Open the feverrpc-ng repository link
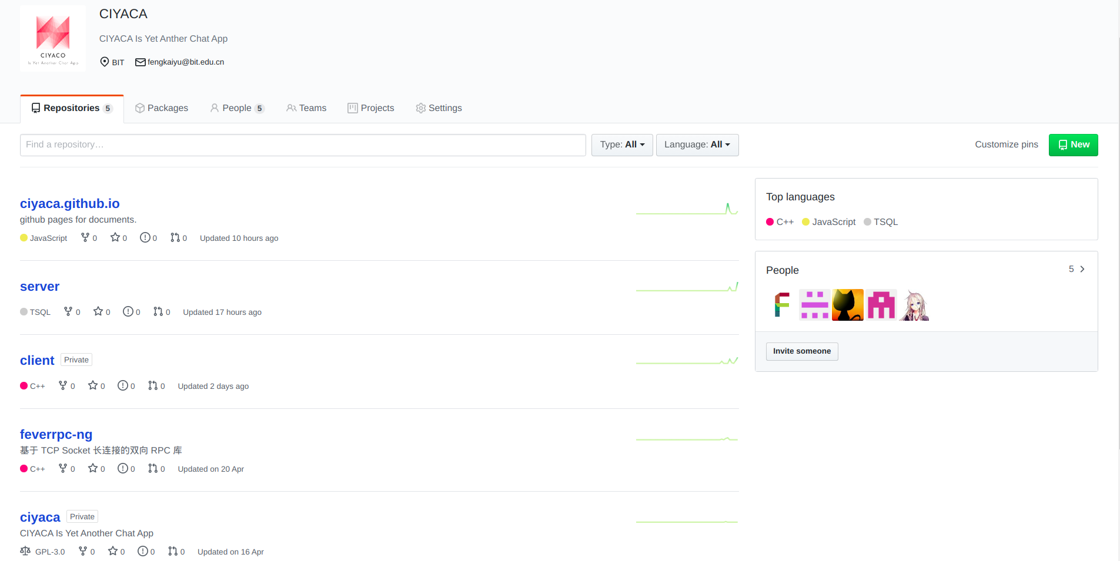The width and height of the screenshot is (1120, 561). click(x=56, y=434)
